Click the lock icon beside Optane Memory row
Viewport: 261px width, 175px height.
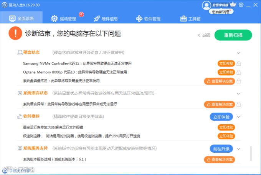point(239,72)
